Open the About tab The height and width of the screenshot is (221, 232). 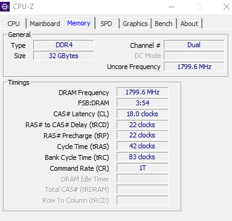click(x=189, y=24)
